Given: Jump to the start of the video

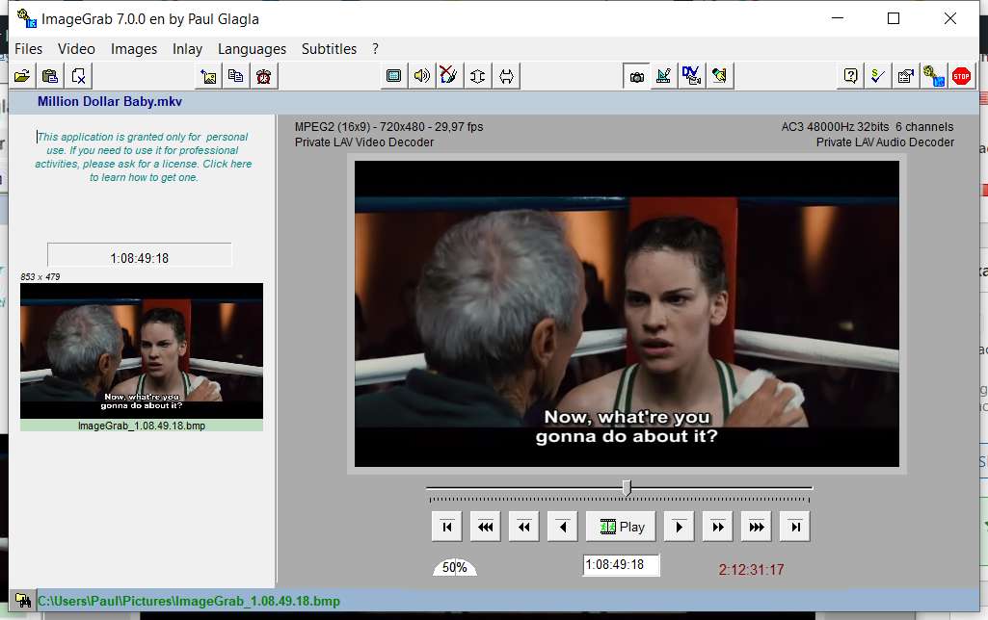Looking at the screenshot, I should pos(446,527).
